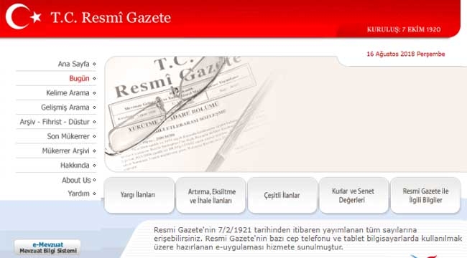Open the Yardım help page

click(x=78, y=193)
